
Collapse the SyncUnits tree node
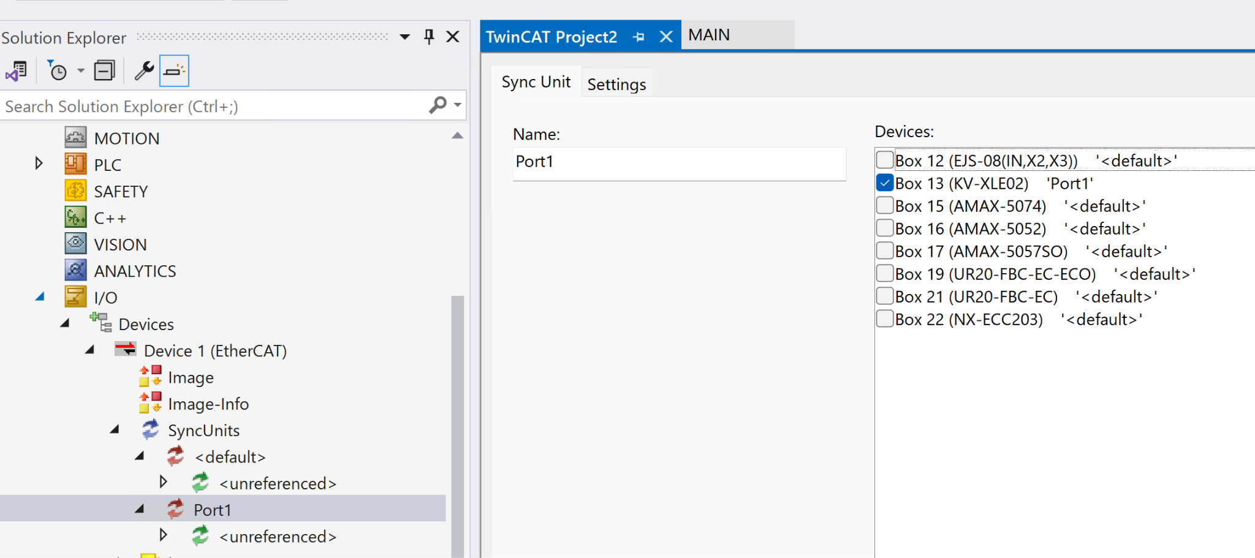pyautogui.click(x=115, y=429)
